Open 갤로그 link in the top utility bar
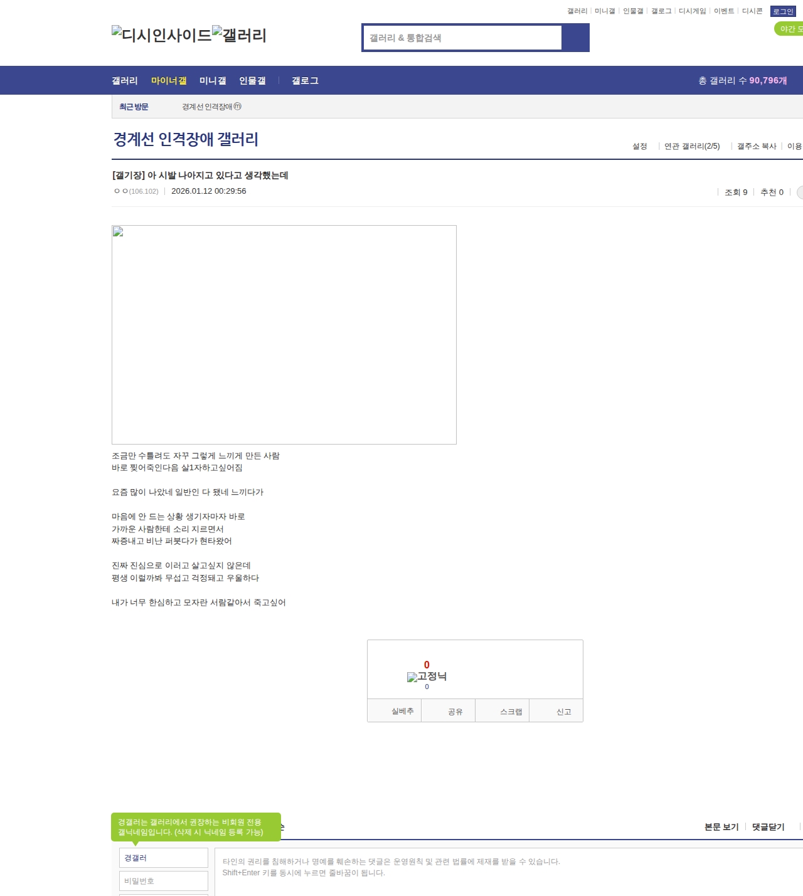This screenshot has width=803, height=896. [x=661, y=11]
